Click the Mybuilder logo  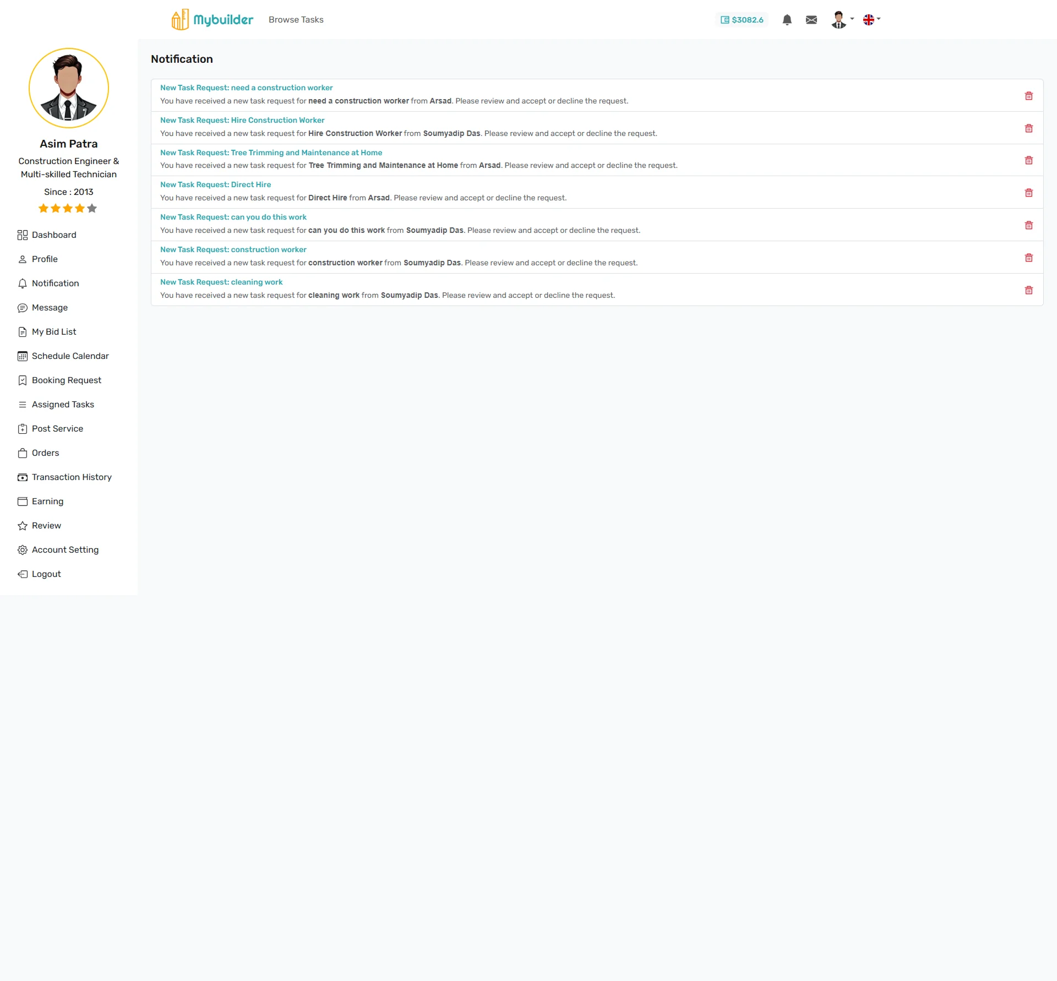click(212, 20)
